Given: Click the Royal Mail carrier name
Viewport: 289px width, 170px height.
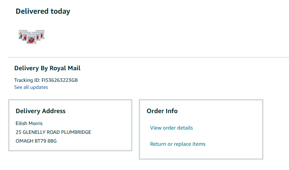Looking at the screenshot, I should pos(65,68).
